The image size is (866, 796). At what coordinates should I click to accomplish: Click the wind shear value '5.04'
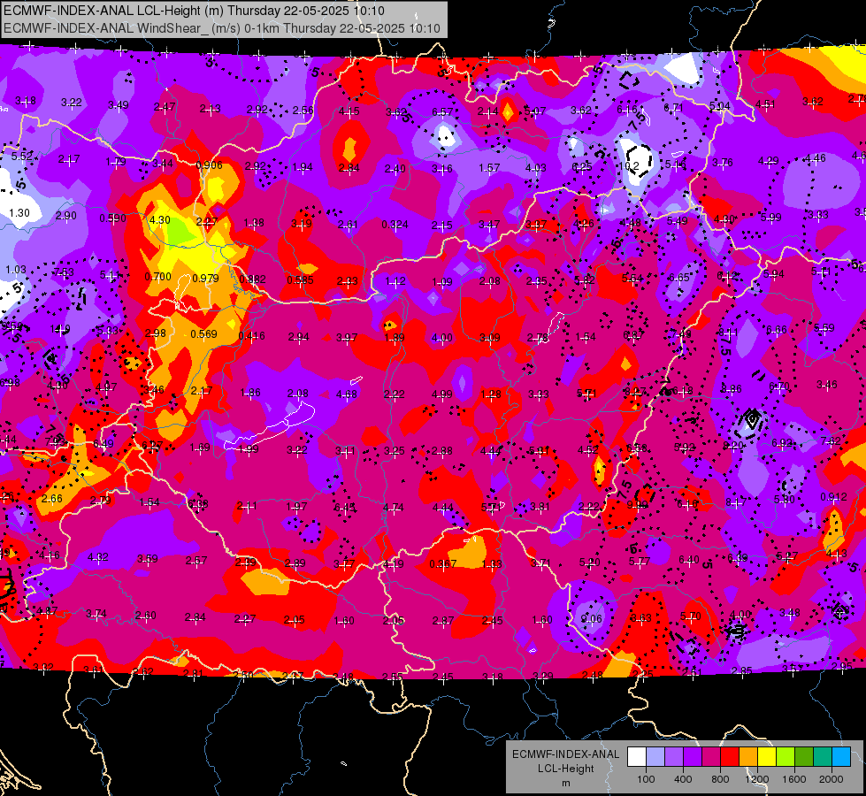(x=720, y=105)
